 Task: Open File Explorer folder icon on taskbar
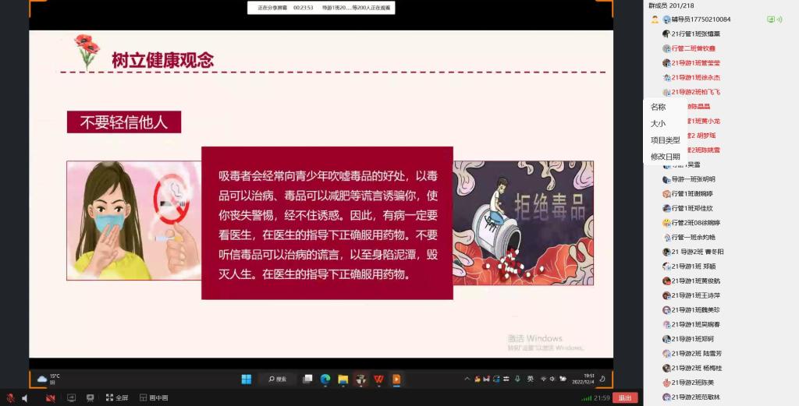343,380
